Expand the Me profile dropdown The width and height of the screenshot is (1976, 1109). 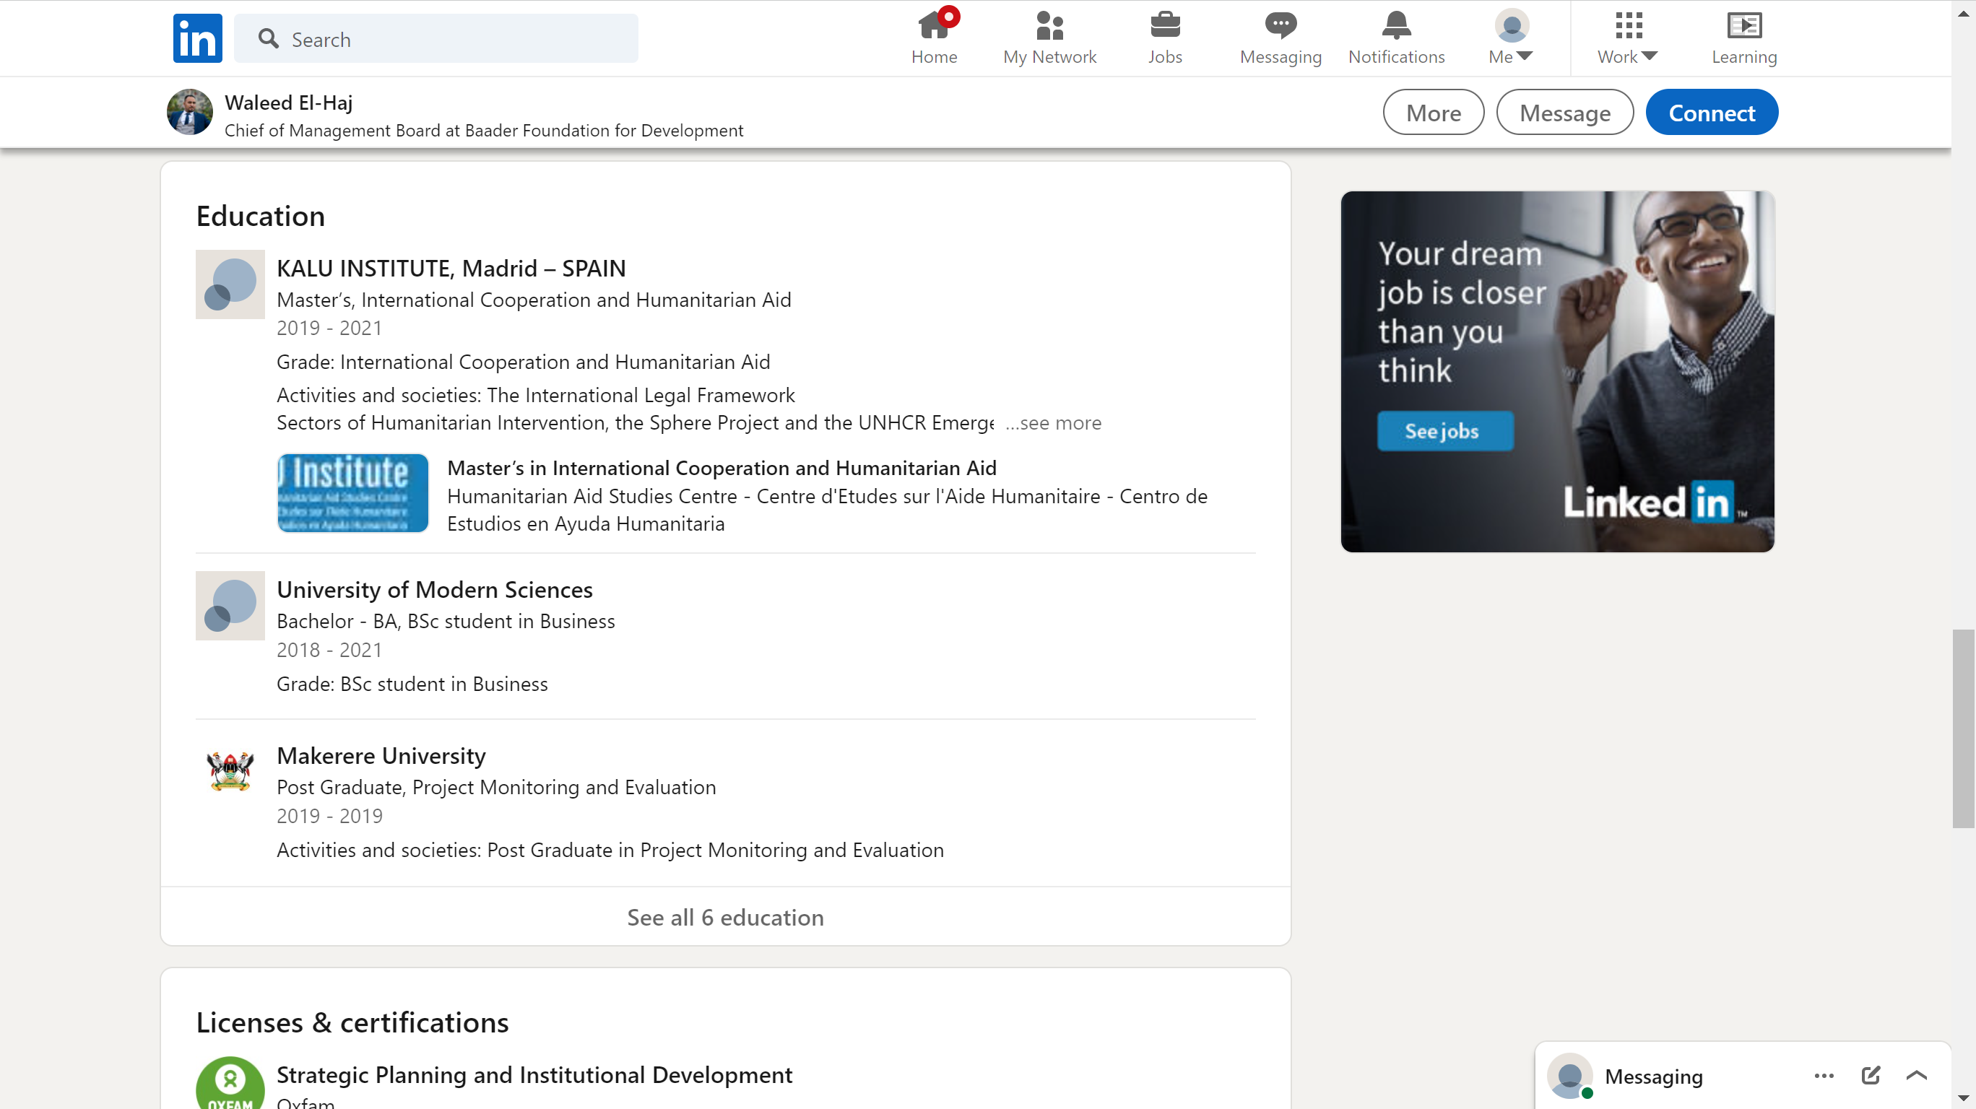[1510, 38]
